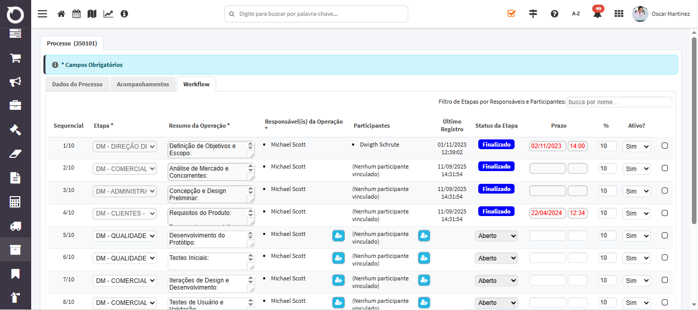Expand Ativo Sim dropdown for step 2/10

[636, 169]
